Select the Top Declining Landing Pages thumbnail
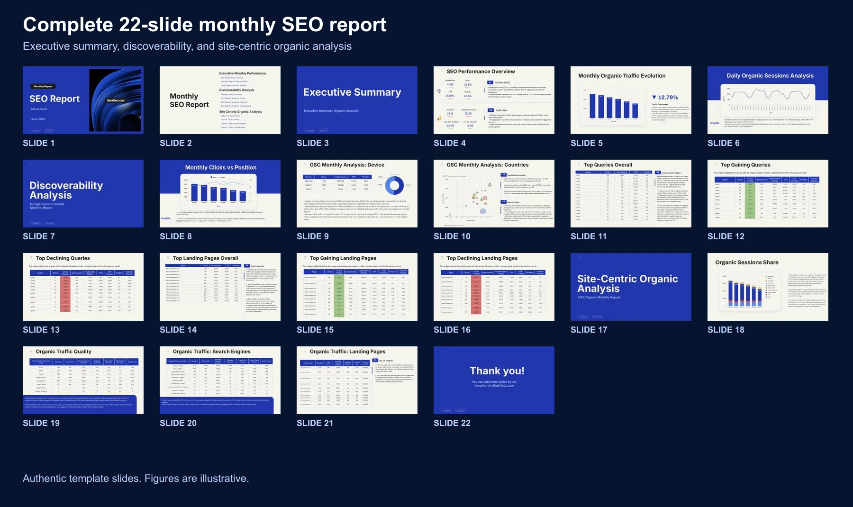 (x=494, y=287)
